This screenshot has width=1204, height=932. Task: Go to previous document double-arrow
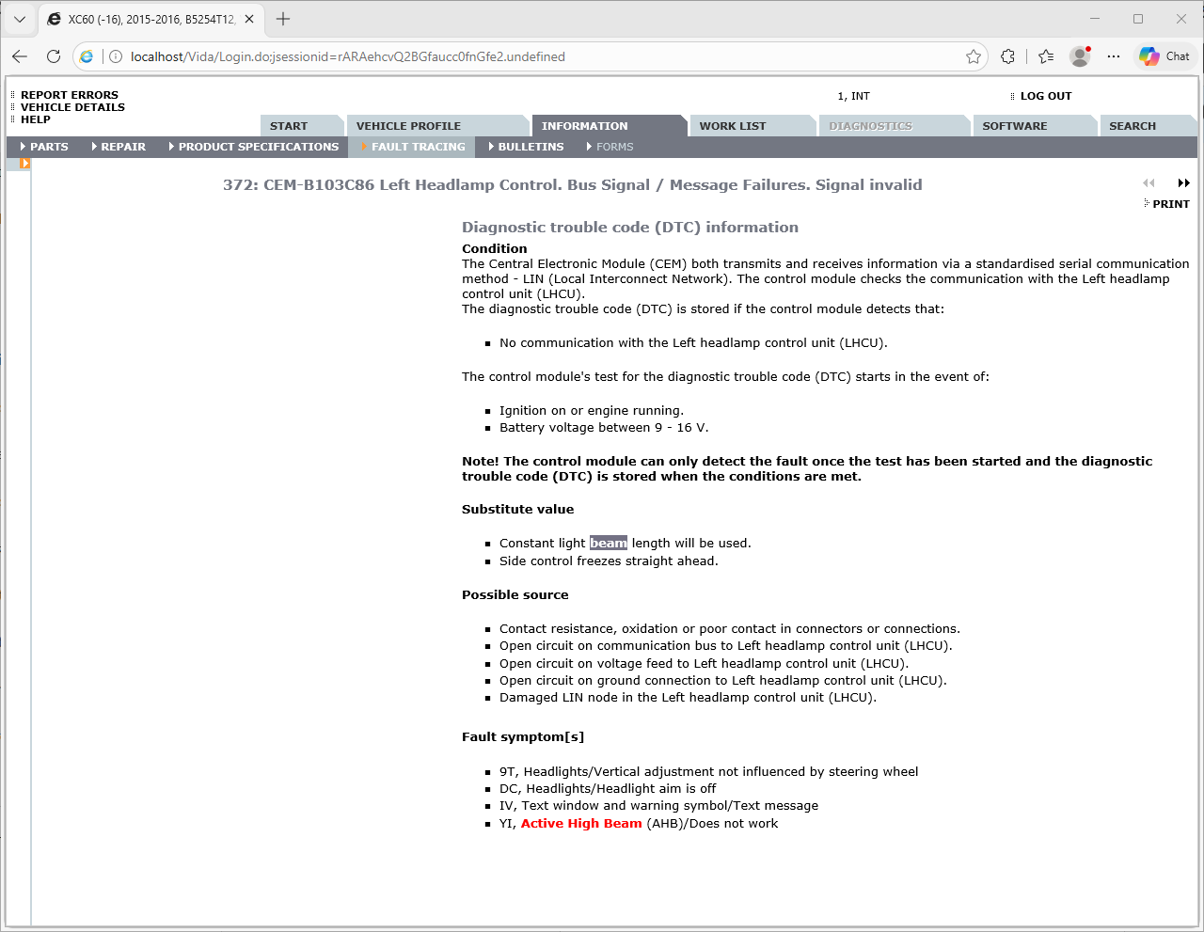[x=1149, y=183]
